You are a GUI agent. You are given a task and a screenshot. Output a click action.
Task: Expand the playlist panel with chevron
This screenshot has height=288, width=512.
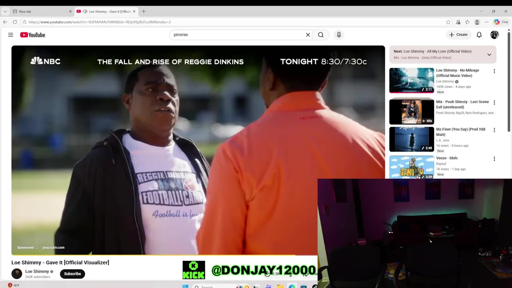[489, 54]
